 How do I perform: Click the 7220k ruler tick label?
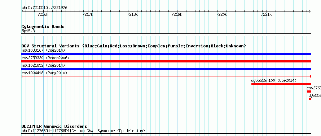click(222, 14)
